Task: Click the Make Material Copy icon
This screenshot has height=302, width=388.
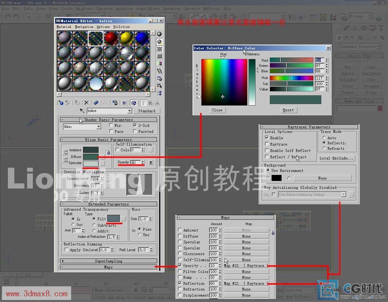Action: pyautogui.click(x=96, y=103)
